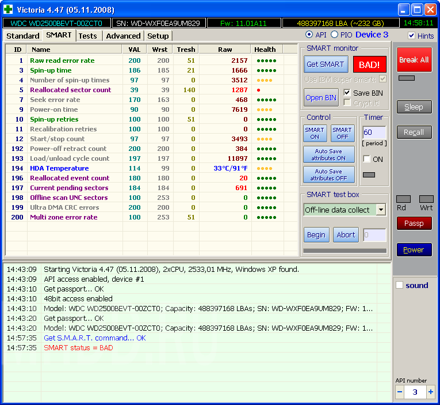Viewport: 440px width, 405px height.
Task: Open the Advanced tab
Action: tap(123, 36)
